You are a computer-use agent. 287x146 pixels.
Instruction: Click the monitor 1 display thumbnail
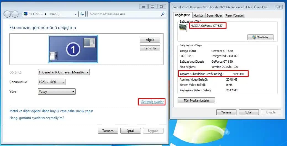pos(73,49)
